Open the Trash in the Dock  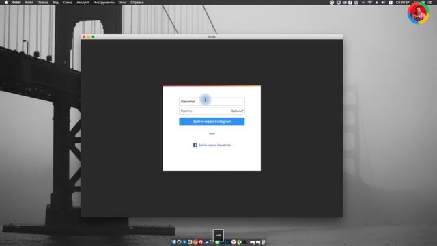tap(264, 242)
